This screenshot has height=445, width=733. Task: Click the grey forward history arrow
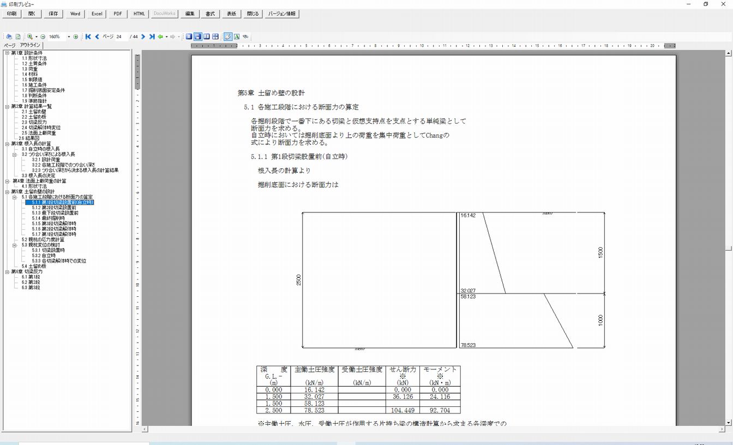(172, 36)
